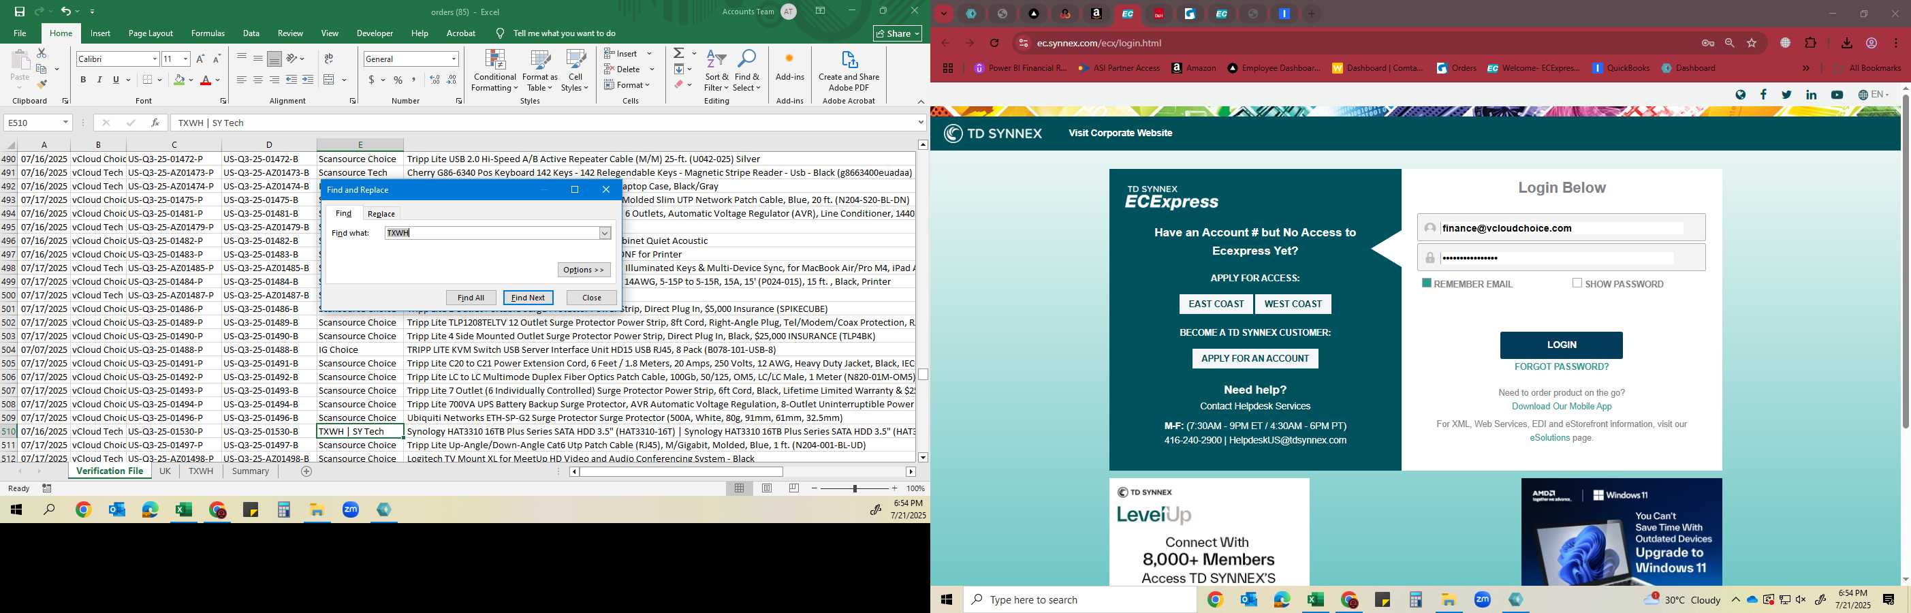Click the LOGIN button
The height and width of the screenshot is (613, 1911).
pos(1561,345)
